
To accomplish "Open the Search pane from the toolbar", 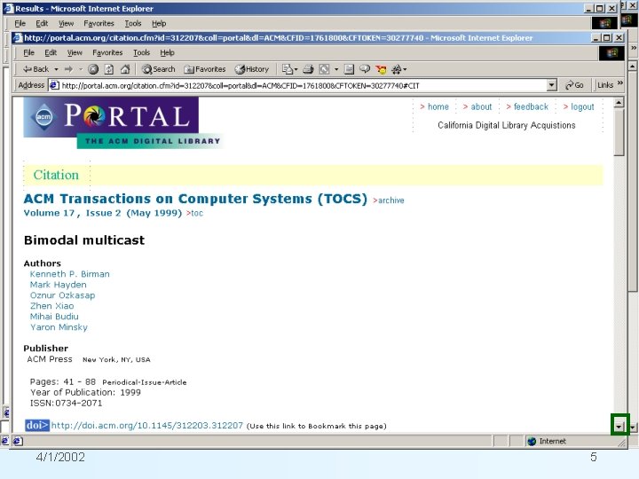I will tap(159, 69).
